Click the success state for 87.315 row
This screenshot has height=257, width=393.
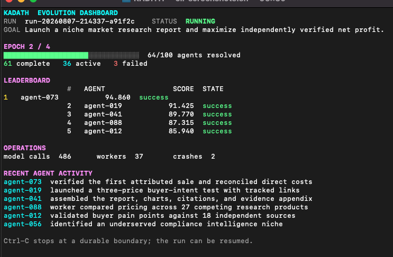point(217,123)
